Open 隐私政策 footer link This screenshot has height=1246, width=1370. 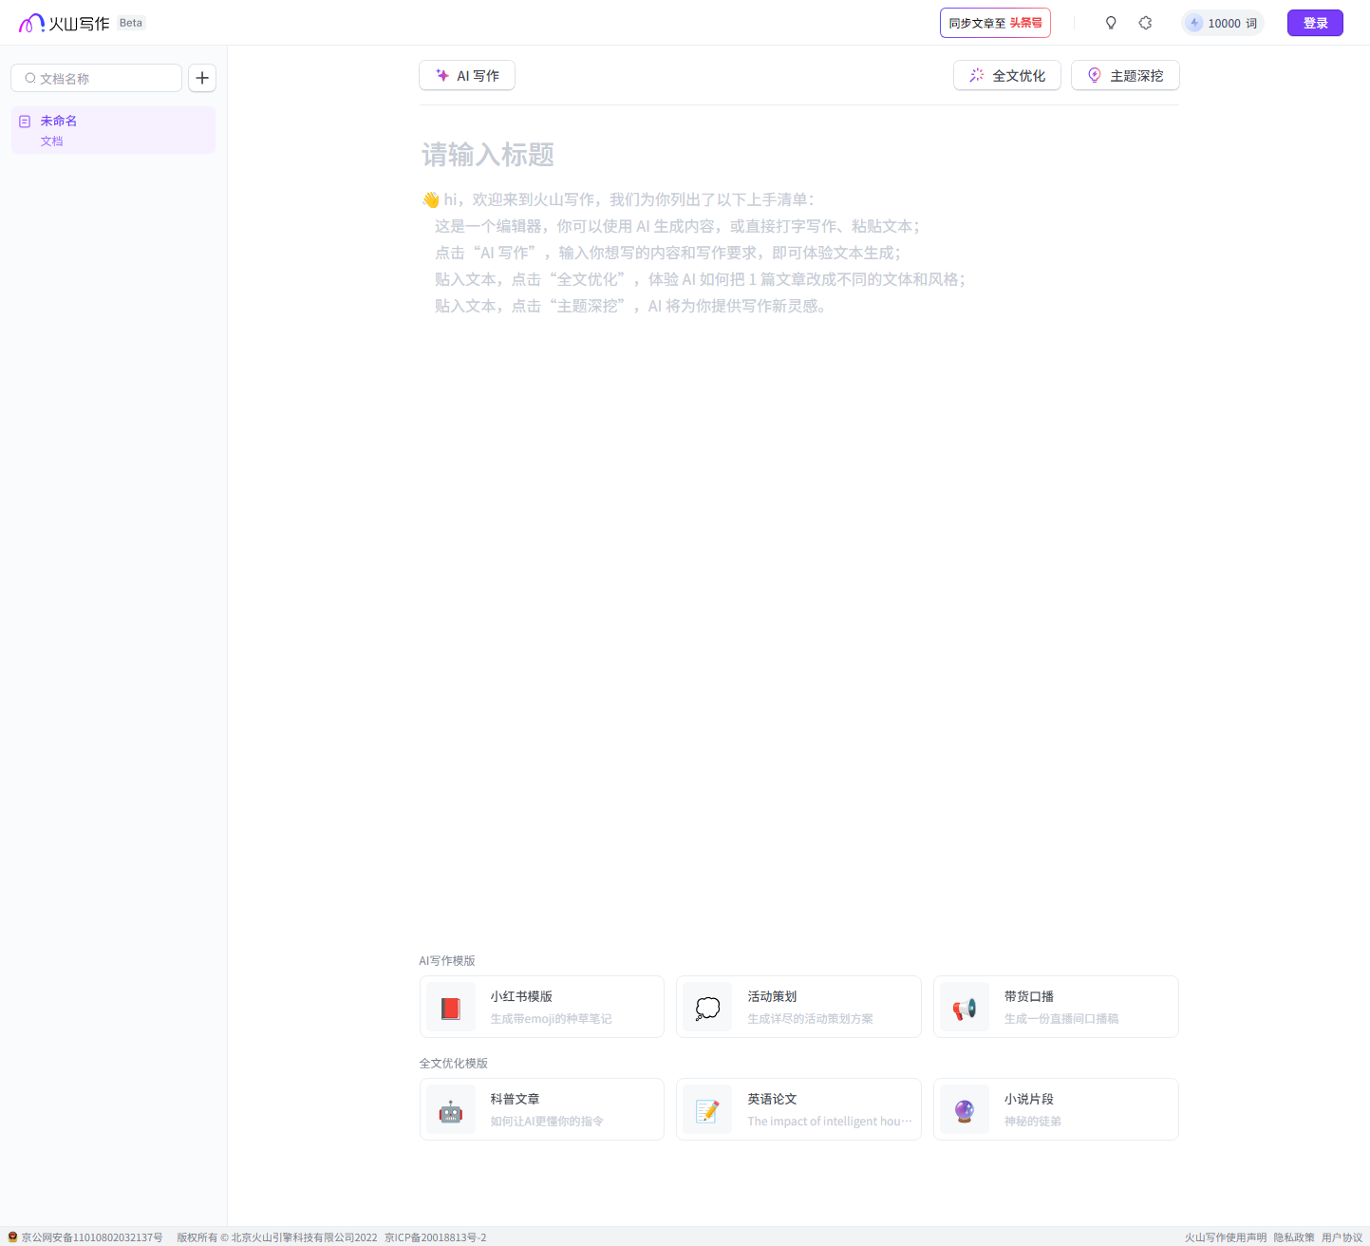coord(1294,1237)
